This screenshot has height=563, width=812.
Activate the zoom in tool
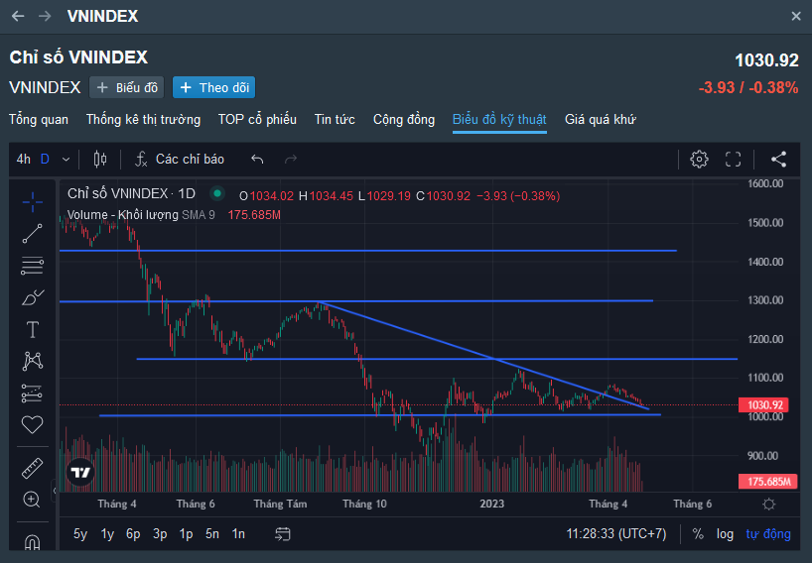[x=32, y=500]
